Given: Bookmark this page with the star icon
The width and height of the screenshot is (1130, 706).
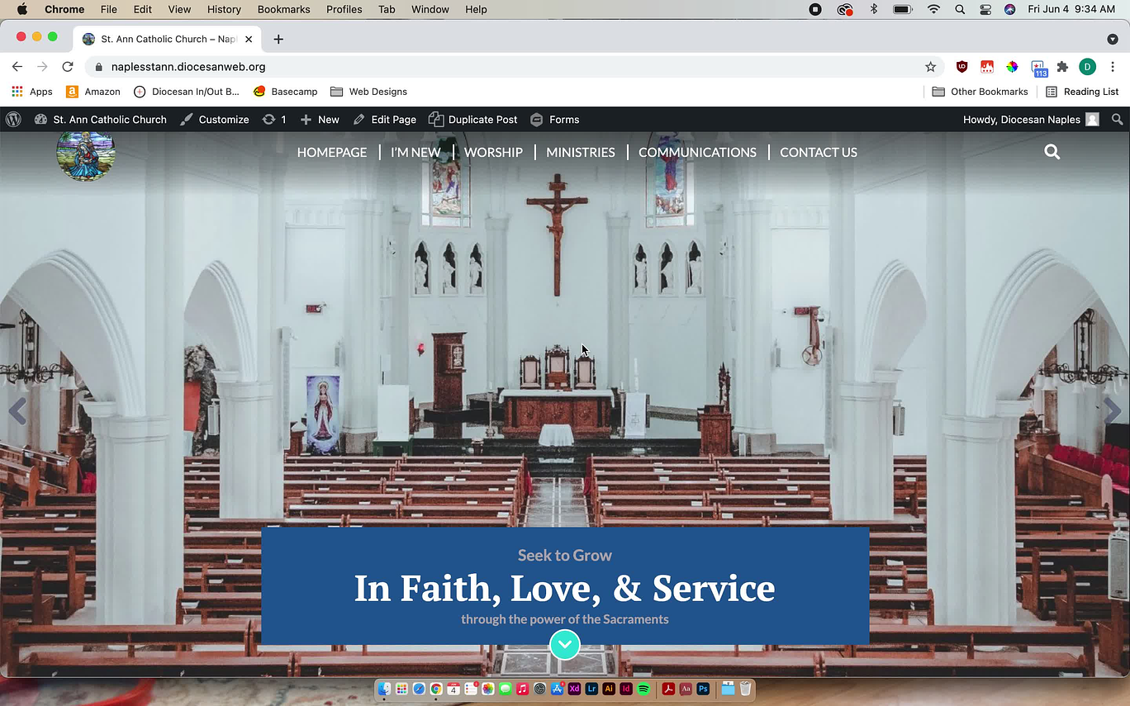Looking at the screenshot, I should tap(930, 67).
